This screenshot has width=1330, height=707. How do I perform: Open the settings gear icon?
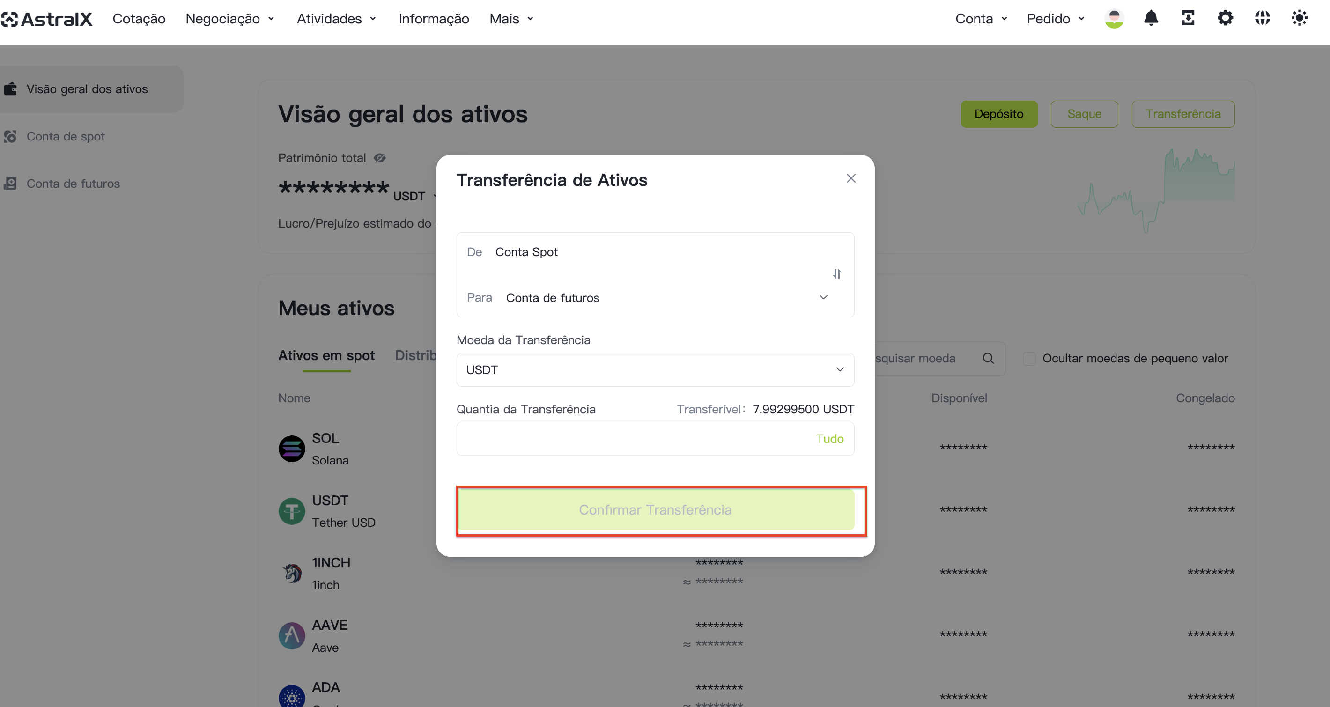[1225, 19]
